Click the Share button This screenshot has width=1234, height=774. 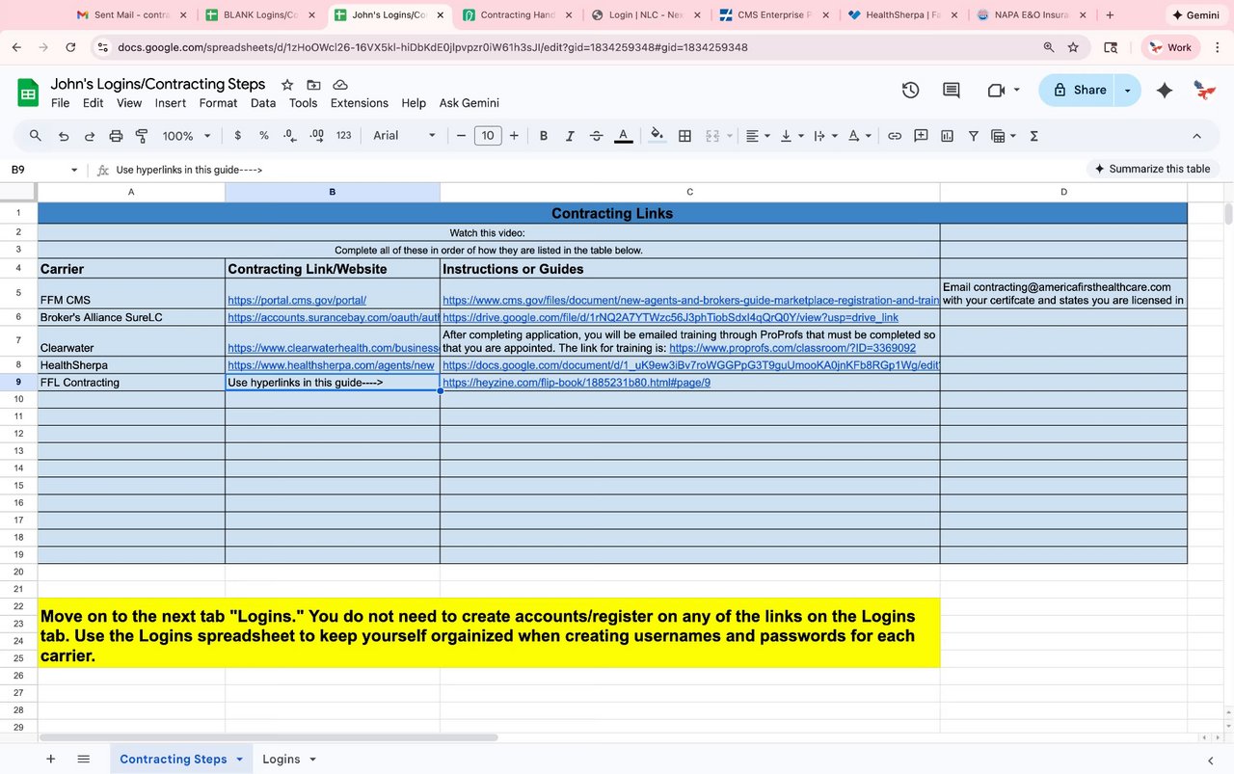(1080, 90)
